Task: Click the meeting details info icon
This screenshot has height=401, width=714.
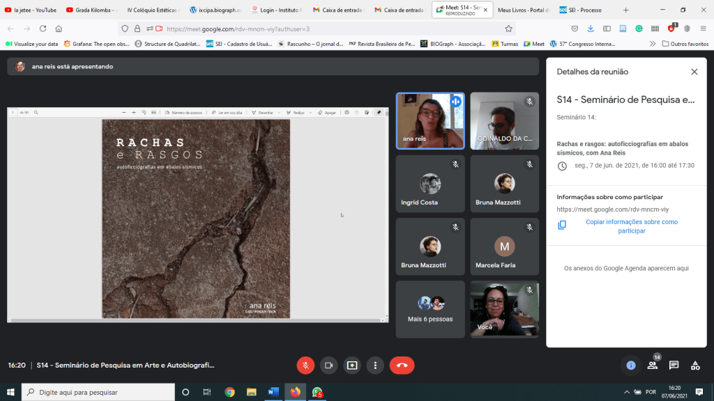Action: 630,365
